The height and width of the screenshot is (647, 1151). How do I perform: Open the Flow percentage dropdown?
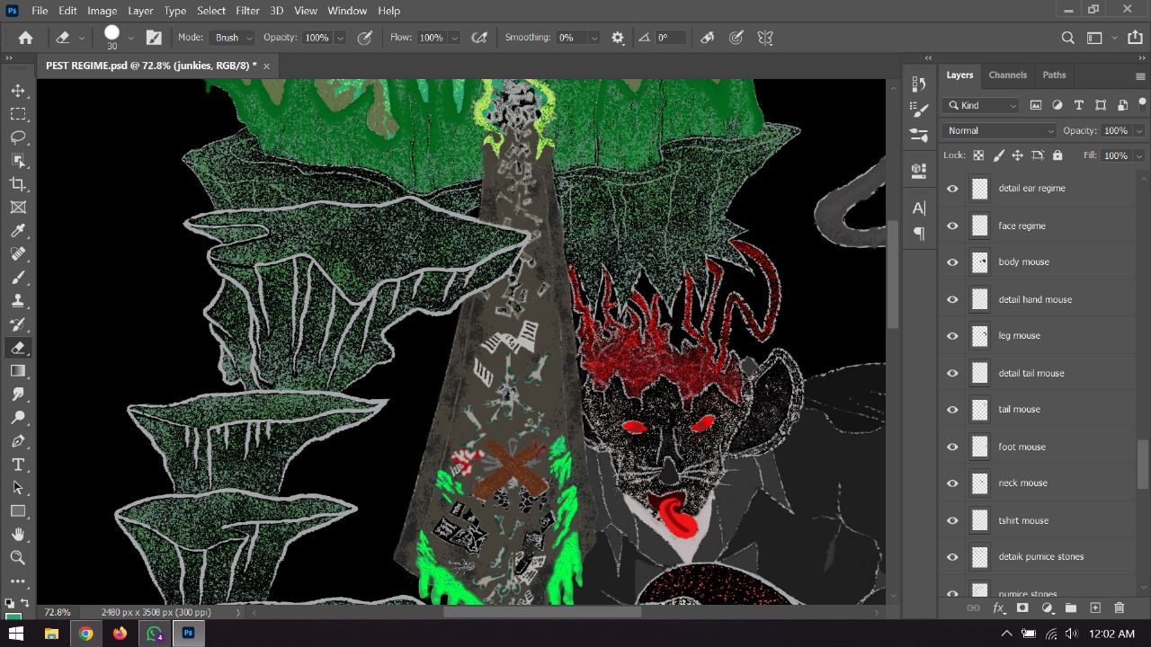pyautogui.click(x=454, y=38)
